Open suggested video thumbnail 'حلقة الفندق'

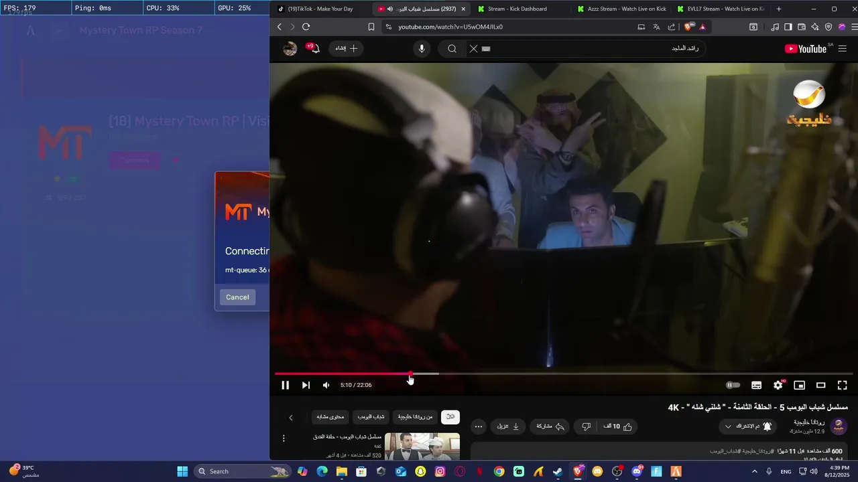(x=422, y=447)
